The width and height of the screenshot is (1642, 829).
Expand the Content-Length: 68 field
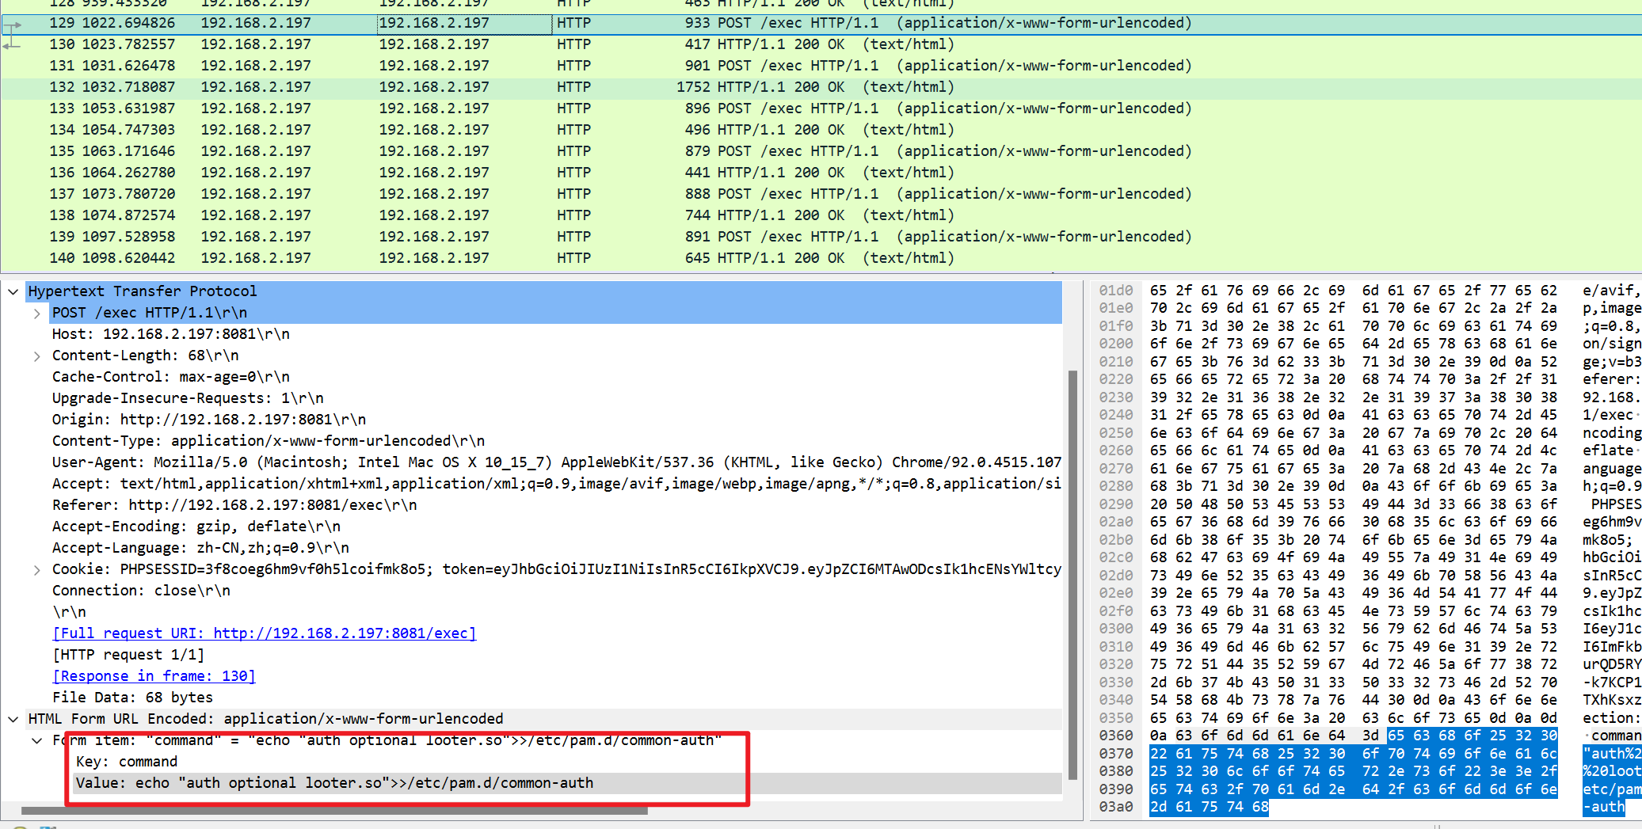tap(37, 356)
